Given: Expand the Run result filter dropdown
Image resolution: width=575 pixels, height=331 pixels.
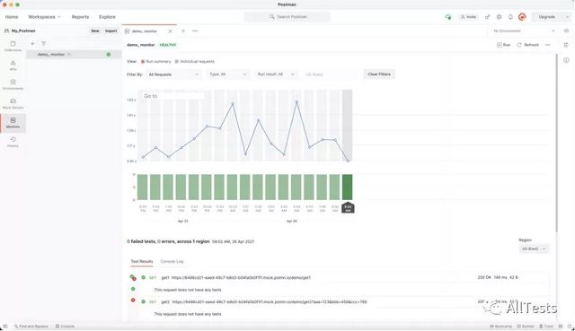Looking at the screenshot, I should coord(276,74).
